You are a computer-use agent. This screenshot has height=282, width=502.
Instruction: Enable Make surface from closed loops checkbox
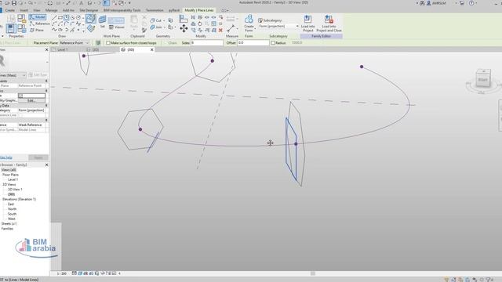point(108,43)
